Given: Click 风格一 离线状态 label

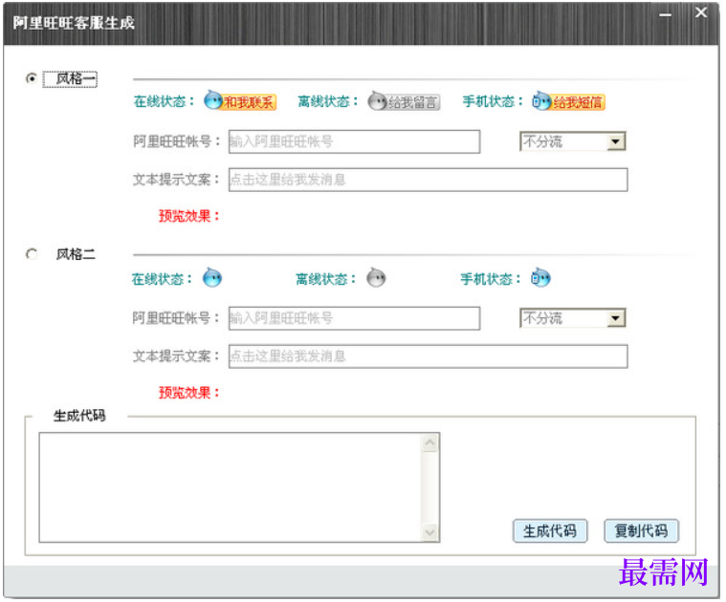Looking at the screenshot, I should click(328, 101).
